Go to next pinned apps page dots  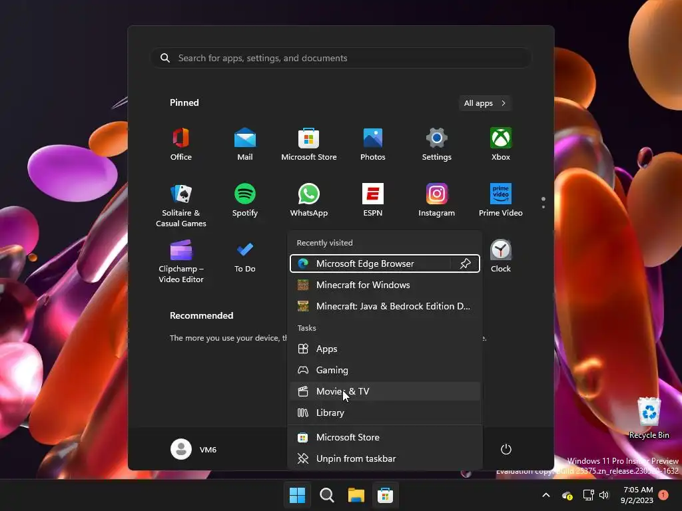coord(543,202)
